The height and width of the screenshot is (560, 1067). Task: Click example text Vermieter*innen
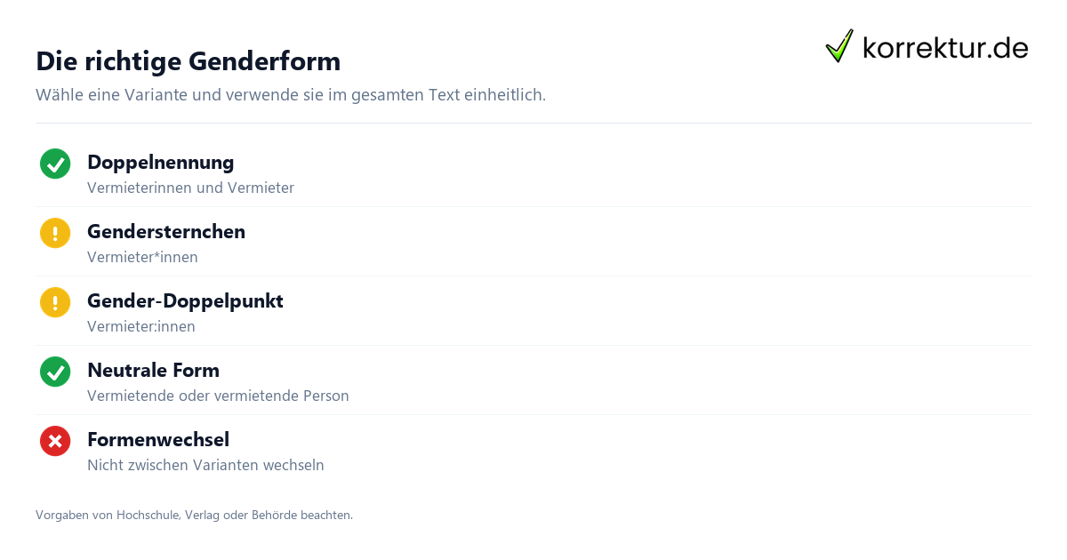[142, 257]
